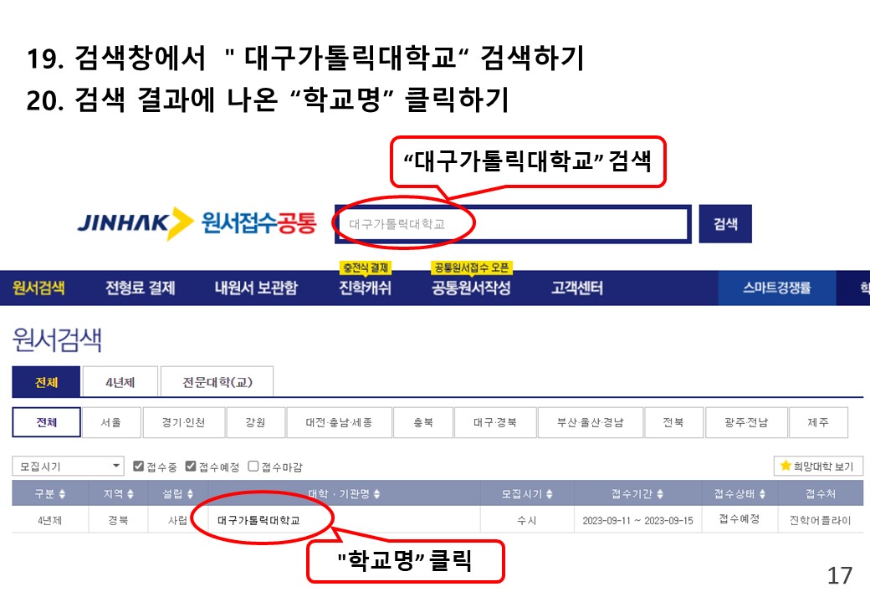Click the 사립 cell in result row
Screen dimensions: 870x602
(x=177, y=521)
